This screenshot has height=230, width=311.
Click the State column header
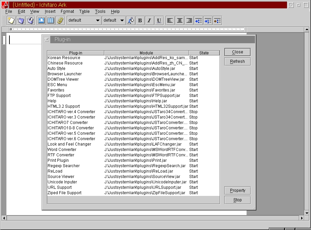(x=204, y=53)
